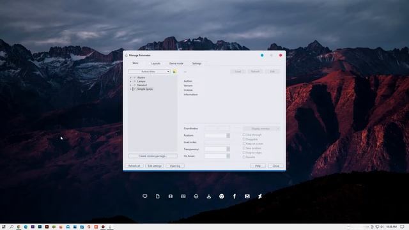Open Rainmeter Help
This screenshot has height=230, width=409.
pyautogui.click(x=258, y=166)
